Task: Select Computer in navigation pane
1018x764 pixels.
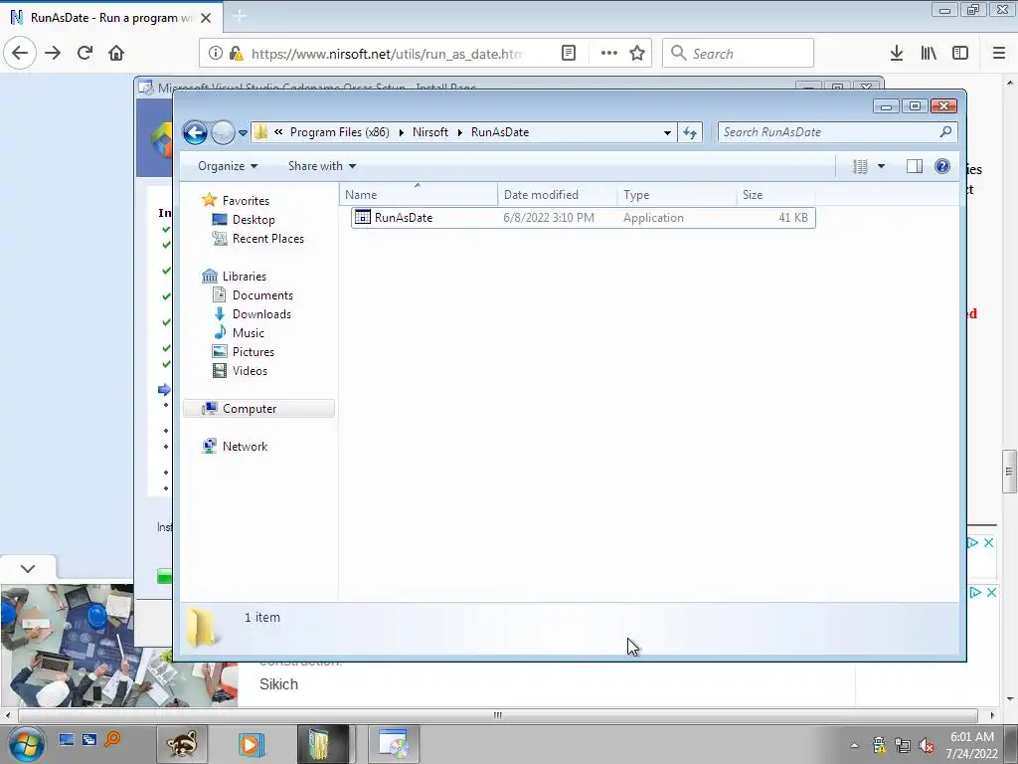Action: 259,409
